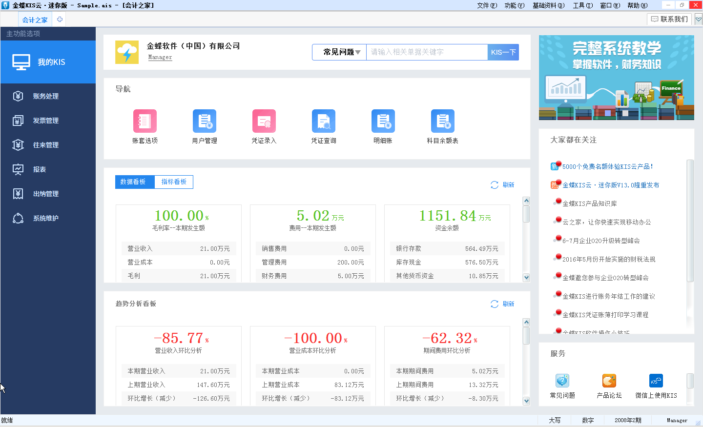Viewport: 703px width, 427px height.
Task: Open the 工具 menu
Action: click(582, 5)
